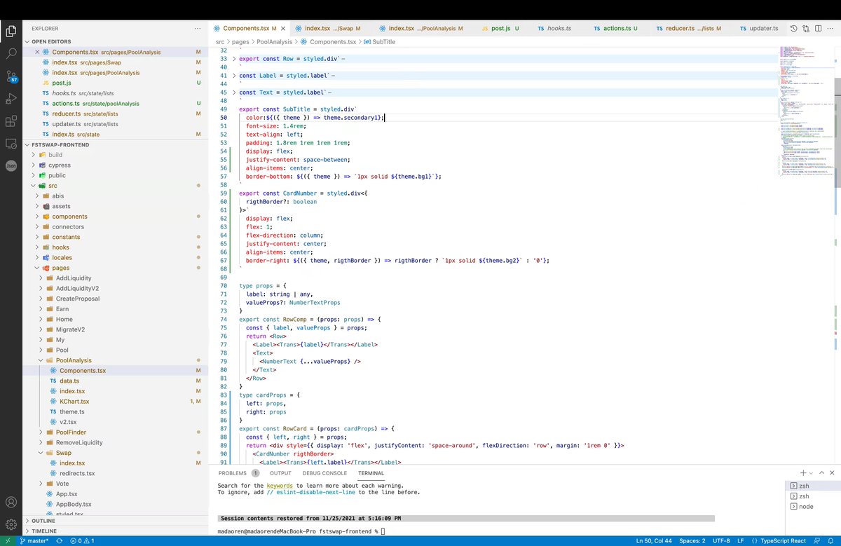Expand the cypress folder
The image size is (841, 546).
60,165
